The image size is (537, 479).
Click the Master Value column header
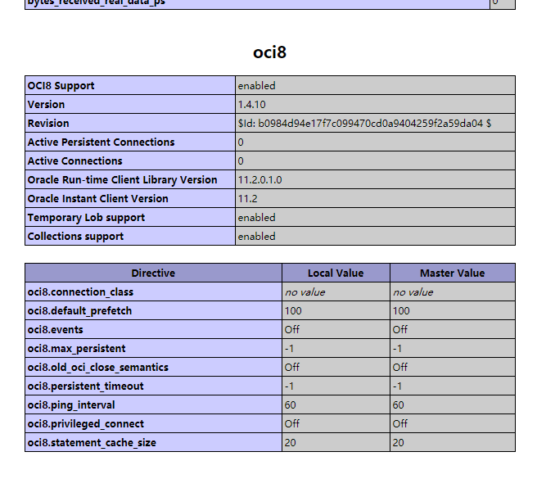pos(453,273)
